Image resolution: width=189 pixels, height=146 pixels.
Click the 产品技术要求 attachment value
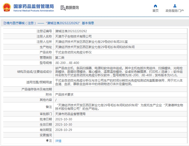(64, 95)
